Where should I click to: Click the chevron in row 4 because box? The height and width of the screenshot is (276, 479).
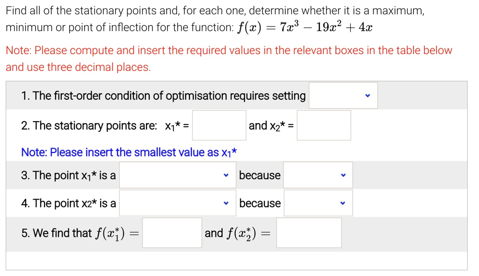tap(343, 202)
